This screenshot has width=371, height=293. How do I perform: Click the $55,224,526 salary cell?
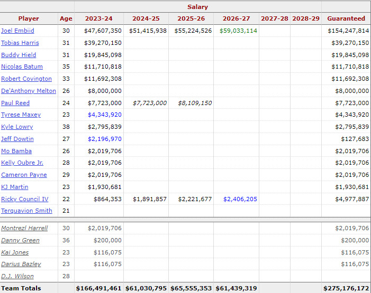[x=193, y=31]
